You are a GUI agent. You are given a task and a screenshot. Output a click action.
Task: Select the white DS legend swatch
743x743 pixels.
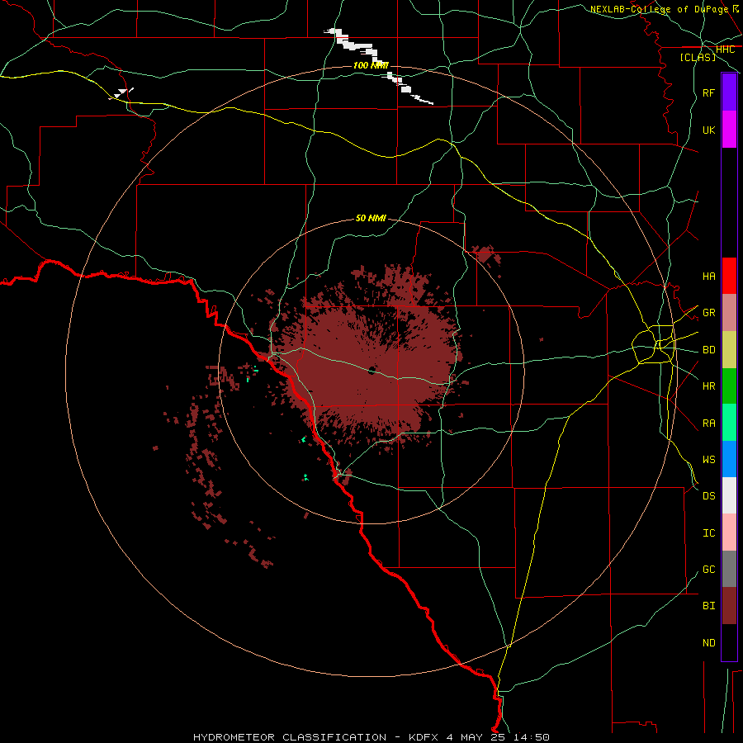click(729, 495)
